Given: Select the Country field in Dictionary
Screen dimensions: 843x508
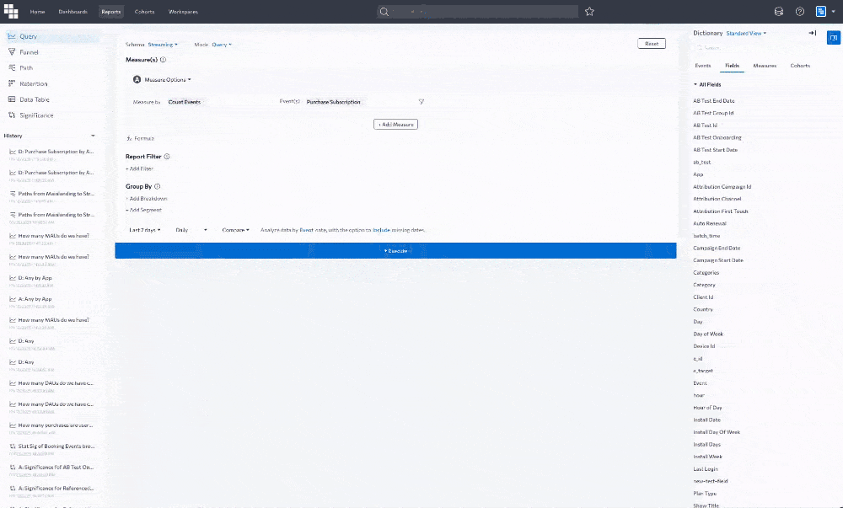Looking at the screenshot, I should click(703, 309).
